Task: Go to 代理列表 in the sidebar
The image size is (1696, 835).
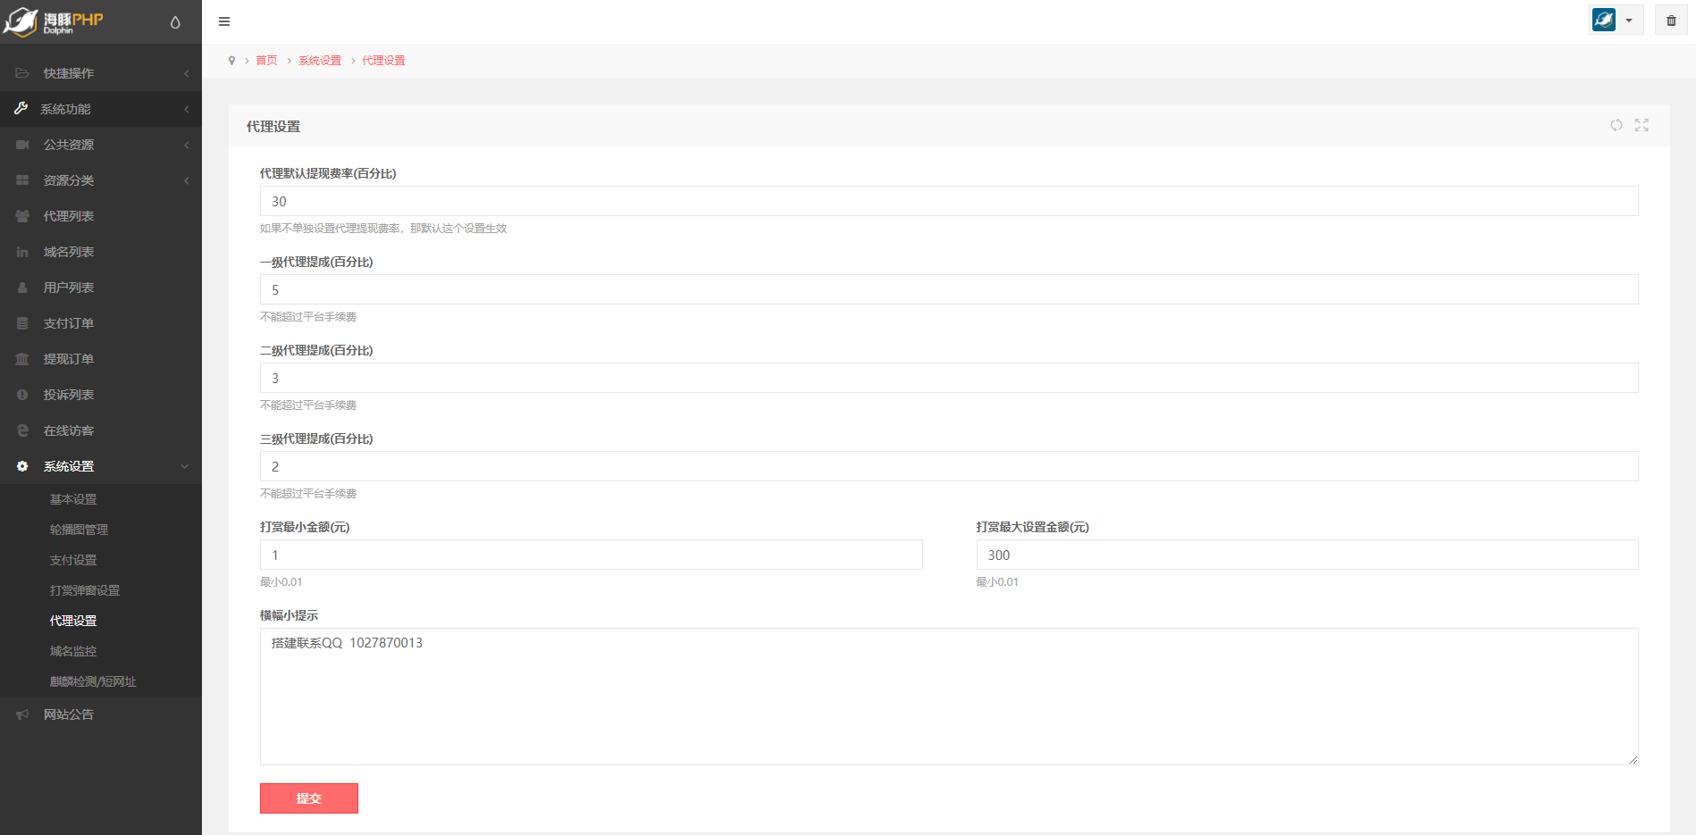Action: (x=69, y=216)
